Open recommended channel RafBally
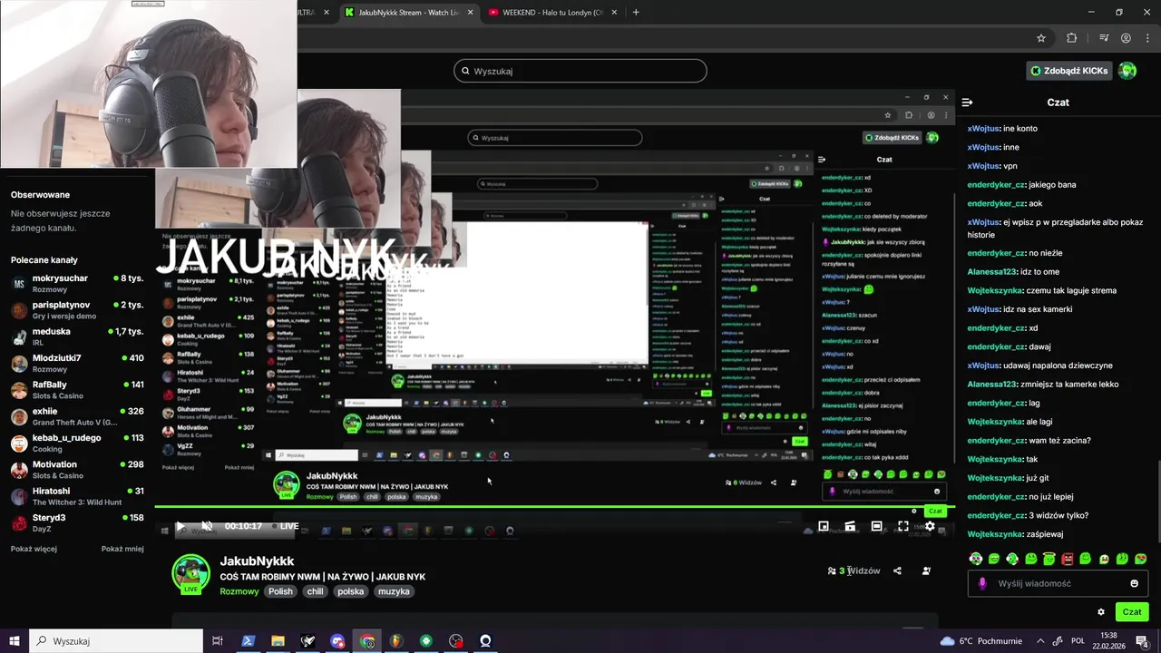1161x653 pixels. pos(77,390)
